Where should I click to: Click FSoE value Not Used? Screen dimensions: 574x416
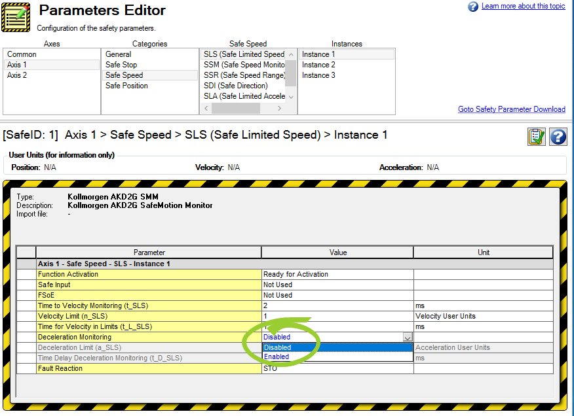coord(337,295)
